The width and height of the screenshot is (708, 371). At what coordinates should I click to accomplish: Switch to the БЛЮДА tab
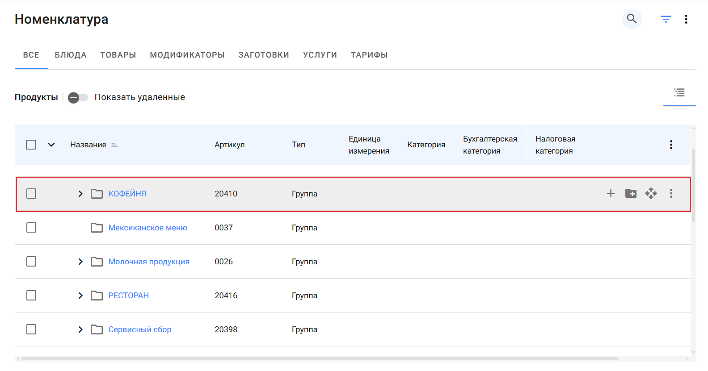tap(71, 55)
